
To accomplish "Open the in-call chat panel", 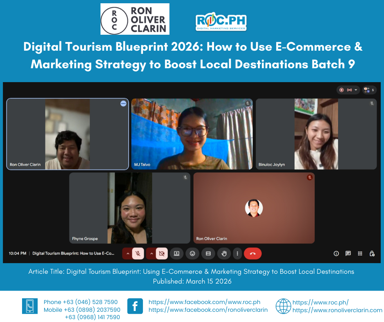I will 348,253.
